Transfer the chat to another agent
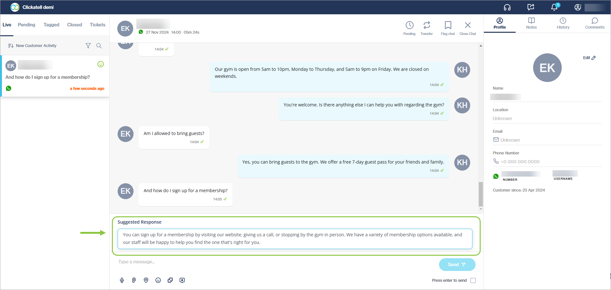This screenshot has height=290, width=611. [427, 28]
